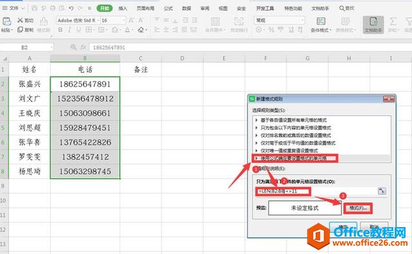Click the 备注 header cell
The image size is (412, 254).
click(x=140, y=69)
